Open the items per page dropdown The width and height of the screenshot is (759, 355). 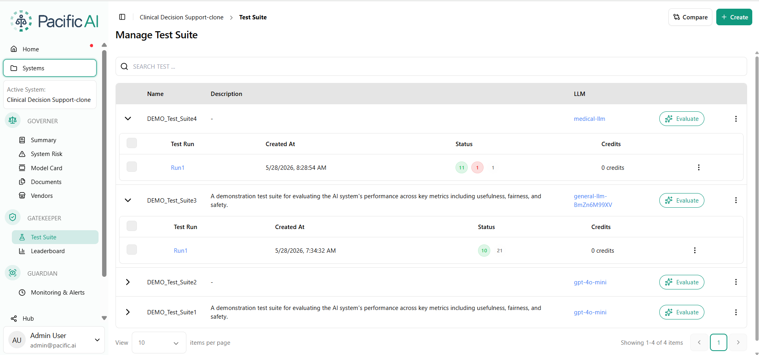pos(159,342)
